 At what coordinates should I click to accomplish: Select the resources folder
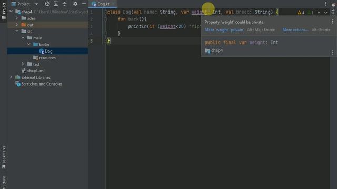(x=48, y=58)
